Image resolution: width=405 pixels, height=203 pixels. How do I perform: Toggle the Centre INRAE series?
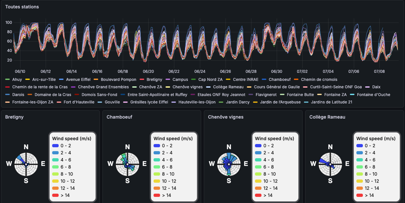(246, 79)
